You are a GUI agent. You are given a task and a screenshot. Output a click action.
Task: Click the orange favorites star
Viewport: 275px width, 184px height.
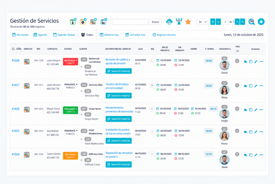(x=188, y=22)
